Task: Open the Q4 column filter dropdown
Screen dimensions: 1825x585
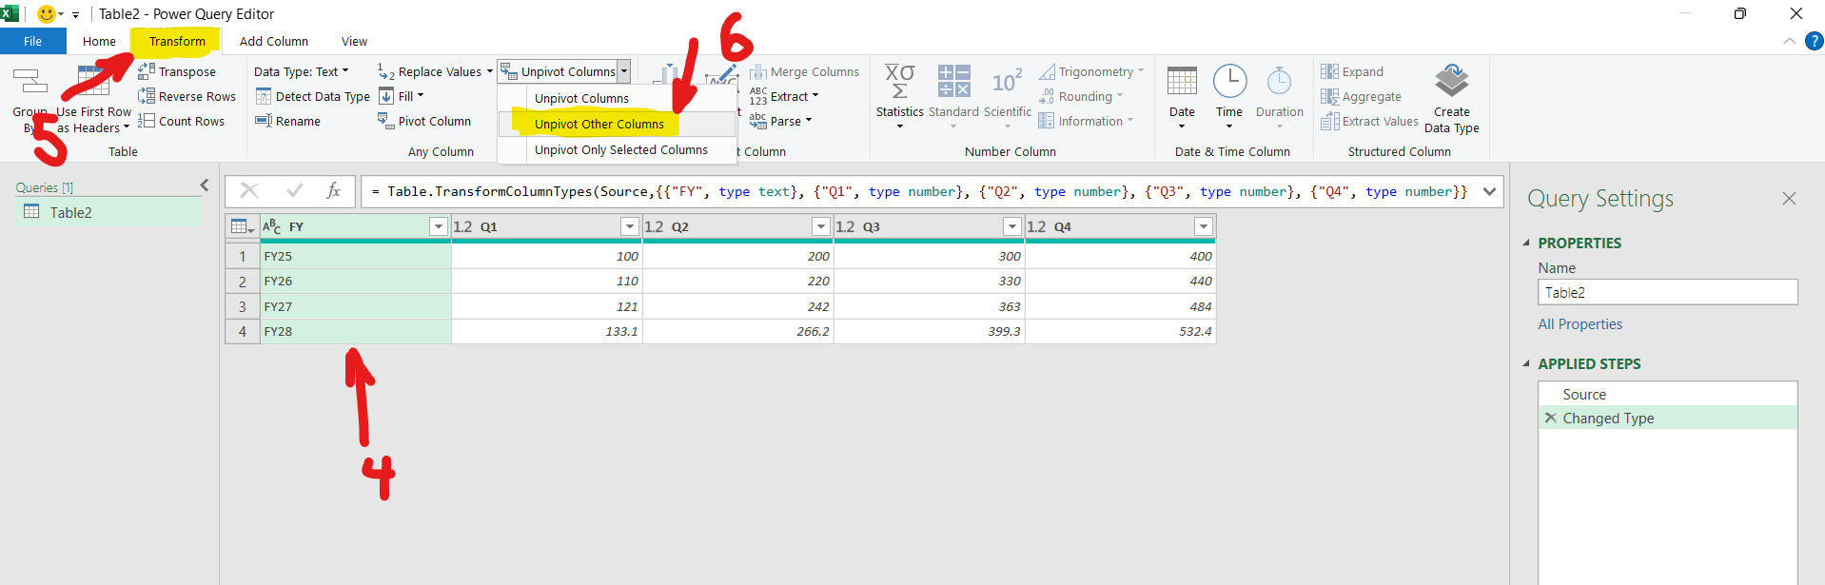Action: pyautogui.click(x=1203, y=226)
